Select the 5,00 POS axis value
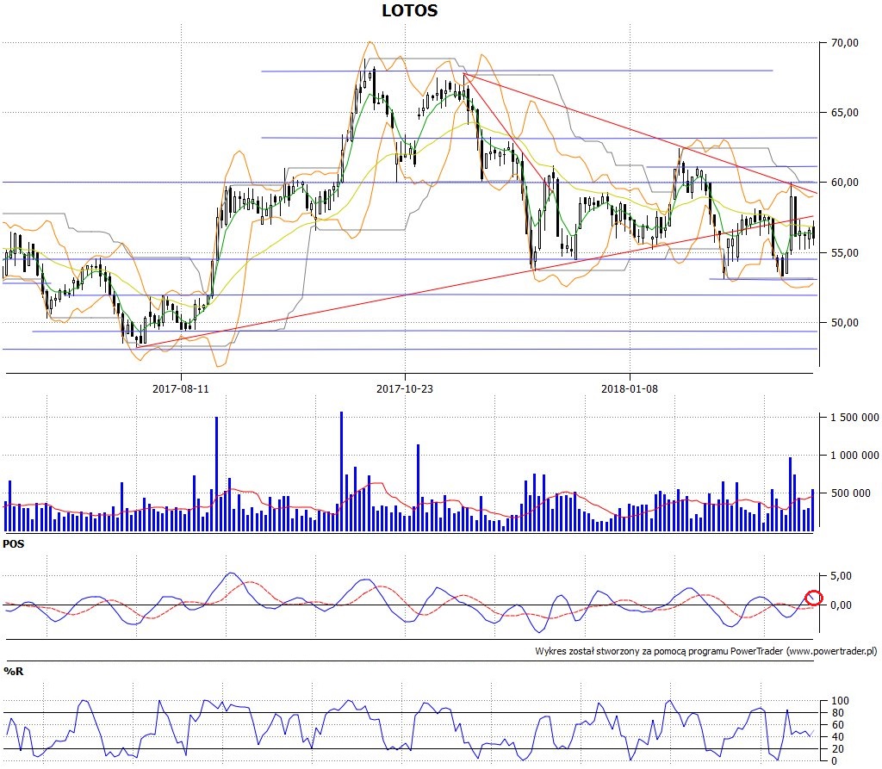This screenshot has width=882, height=769. pos(841,576)
